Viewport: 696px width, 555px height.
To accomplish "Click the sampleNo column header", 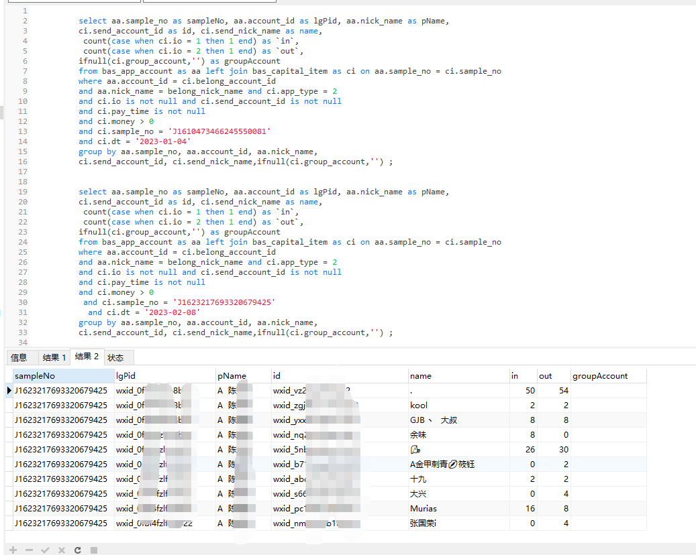I will pos(63,376).
